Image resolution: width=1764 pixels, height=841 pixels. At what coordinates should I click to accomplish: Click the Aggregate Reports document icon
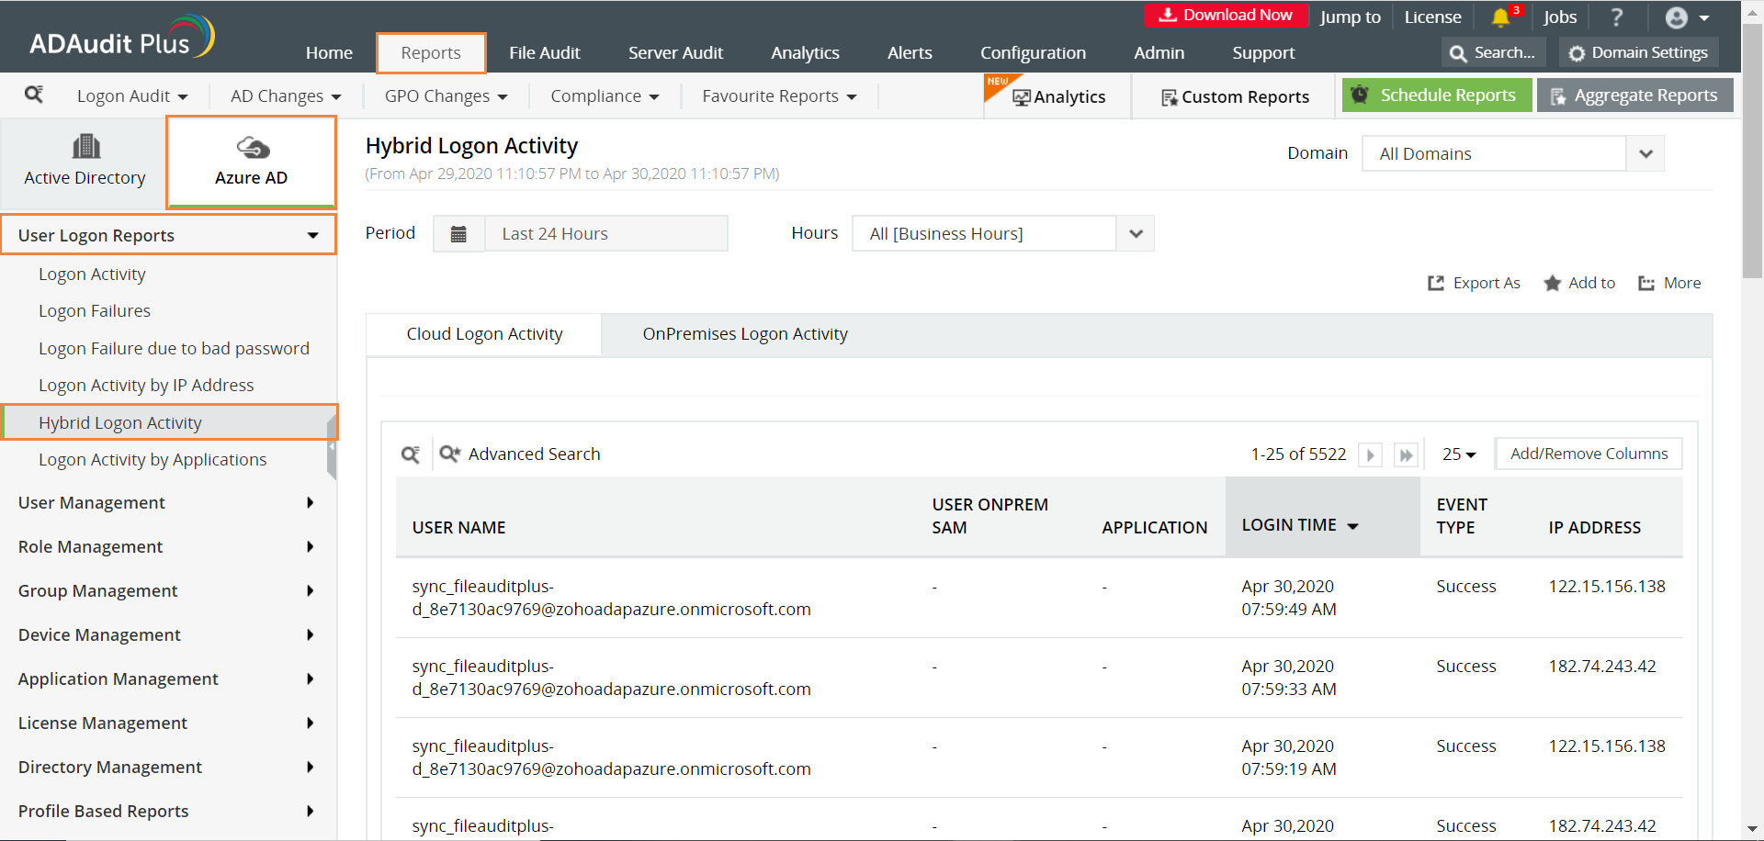(1558, 96)
